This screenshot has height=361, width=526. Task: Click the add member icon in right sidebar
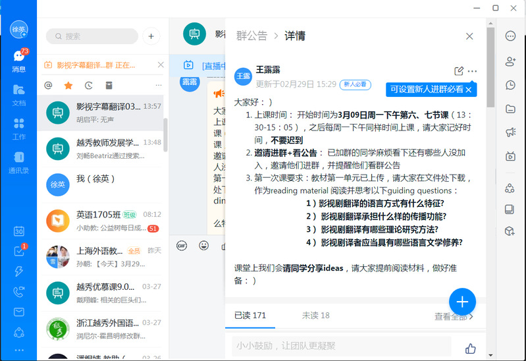point(510,61)
